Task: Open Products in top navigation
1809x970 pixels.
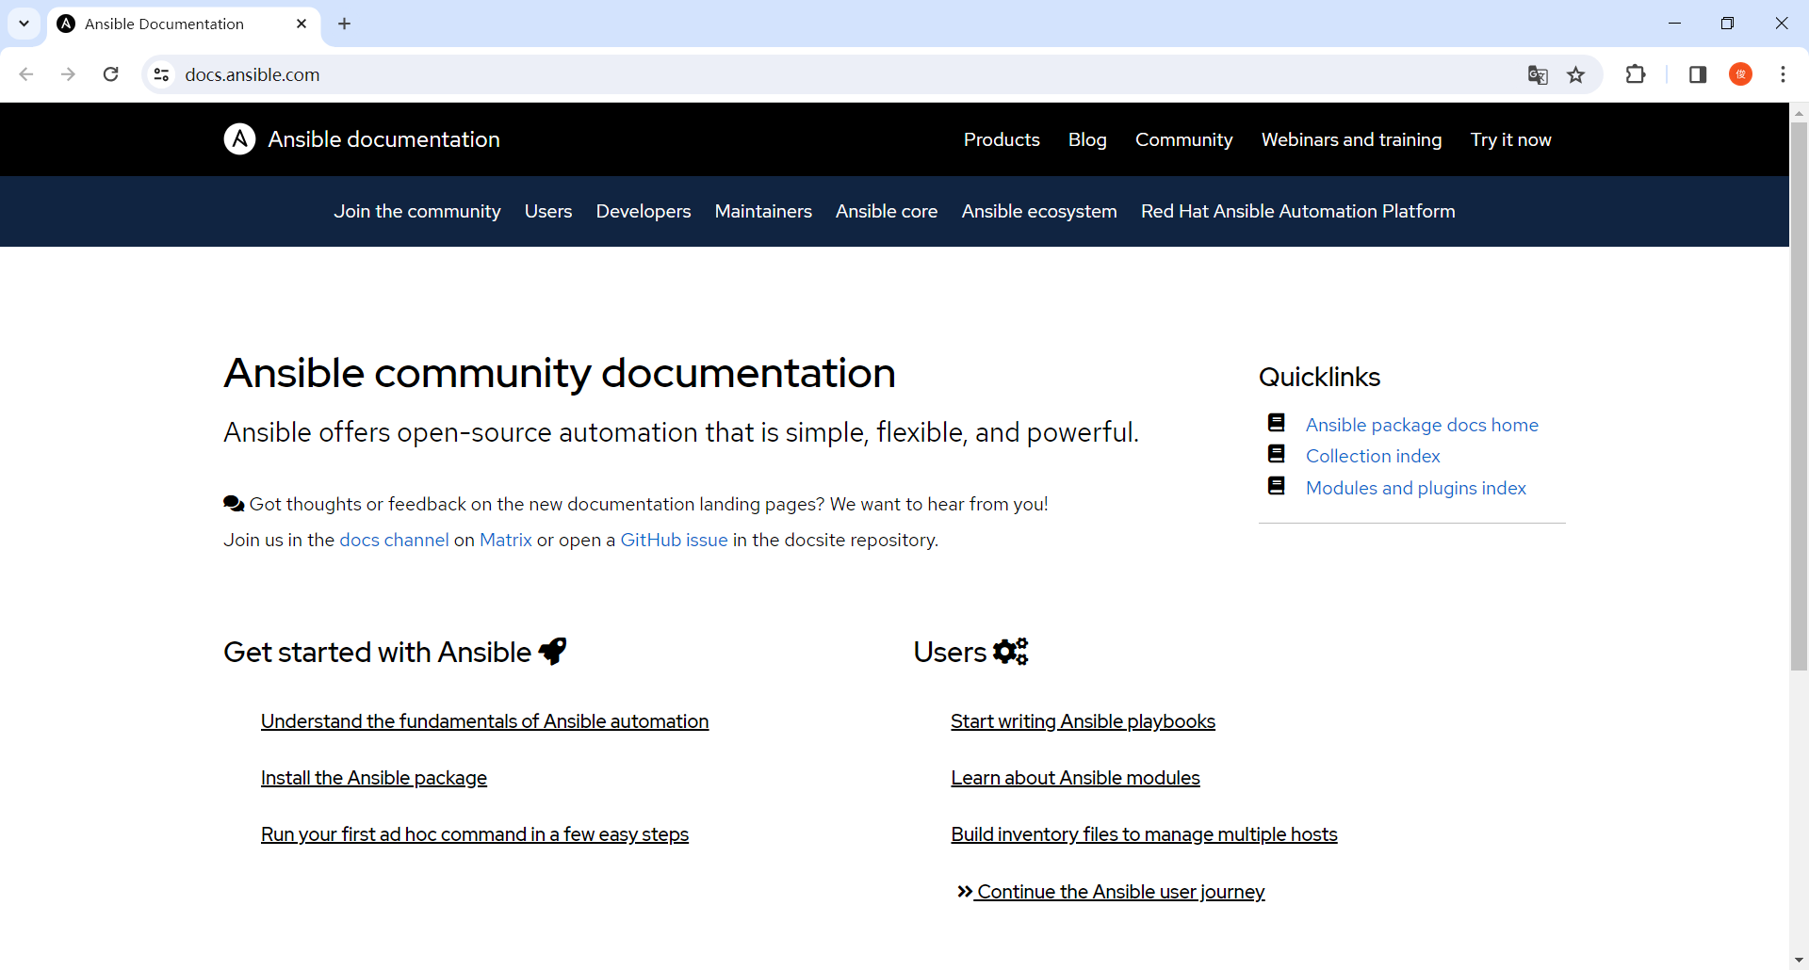Action: point(1002,139)
